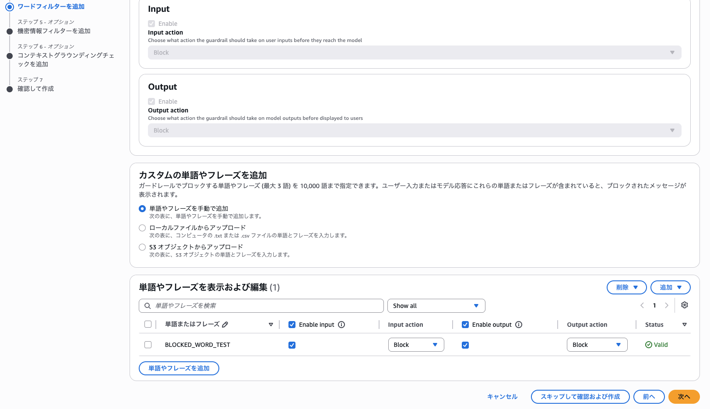This screenshot has height=409, width=710.
Task: Toggle select-all checkbox in table header
Action: point(148,324)
